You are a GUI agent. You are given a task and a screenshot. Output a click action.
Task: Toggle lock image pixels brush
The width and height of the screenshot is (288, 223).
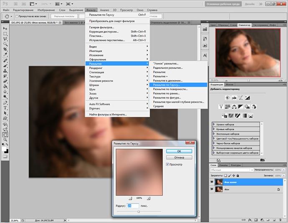point(230,175)
